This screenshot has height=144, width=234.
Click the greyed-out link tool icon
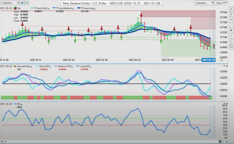click(231, 25)
